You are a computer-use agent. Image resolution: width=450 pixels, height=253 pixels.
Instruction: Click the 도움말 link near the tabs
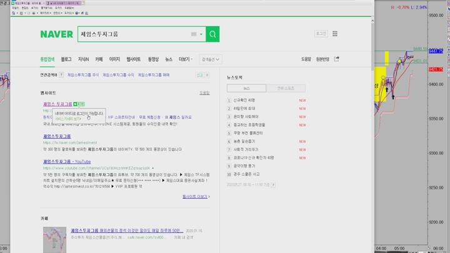pos(306,59)
